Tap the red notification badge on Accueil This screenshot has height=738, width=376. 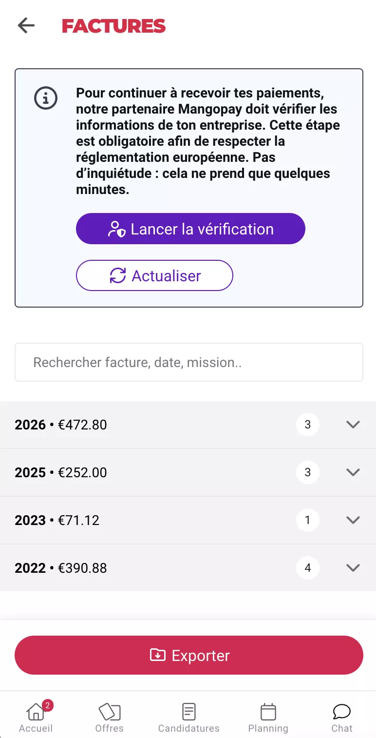click(47, 705)
